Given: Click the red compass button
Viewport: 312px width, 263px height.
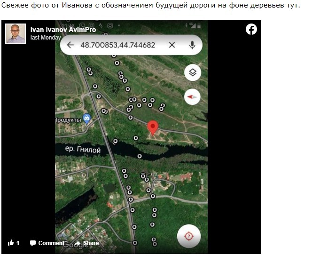Looking at the screenshot, I should coord(192,97).
